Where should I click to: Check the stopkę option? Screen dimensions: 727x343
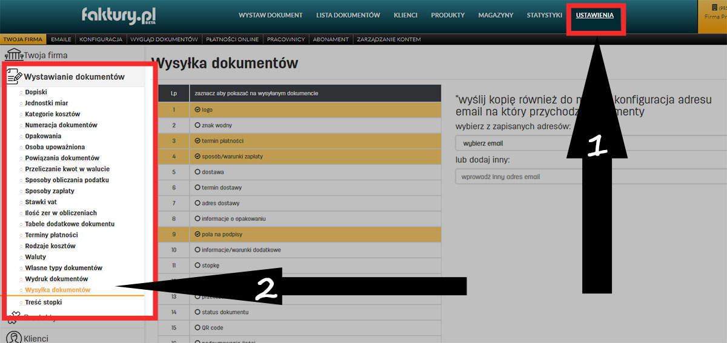point(198,265)
